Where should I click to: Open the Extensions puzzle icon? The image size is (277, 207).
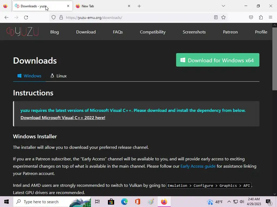(x=261, y=17)
